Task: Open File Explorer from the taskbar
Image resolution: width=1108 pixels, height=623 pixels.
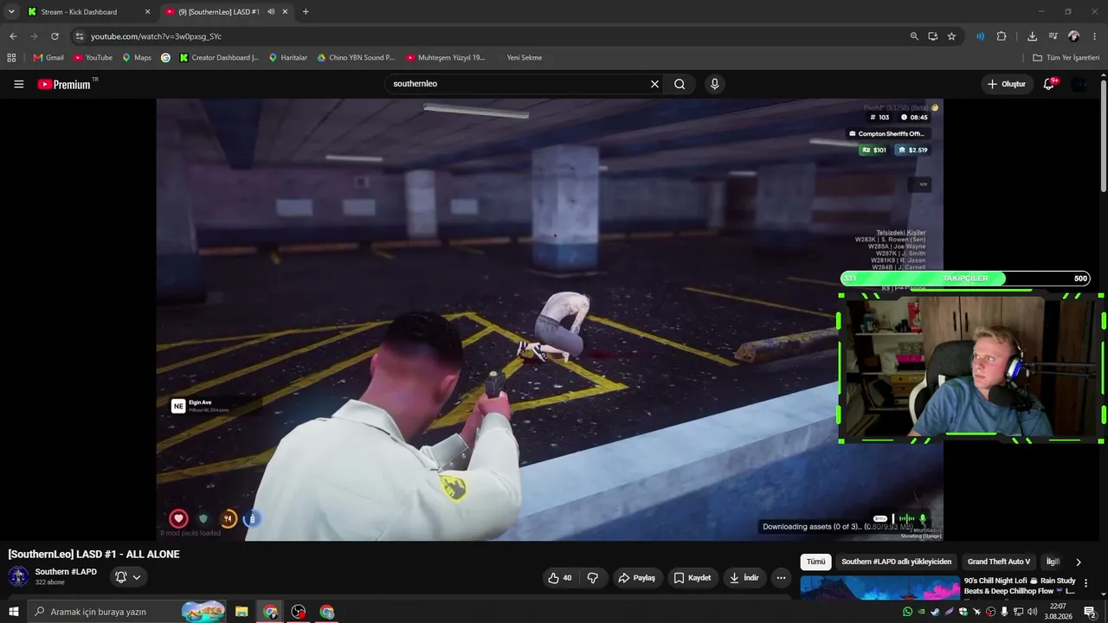Action: click(242, 612)
